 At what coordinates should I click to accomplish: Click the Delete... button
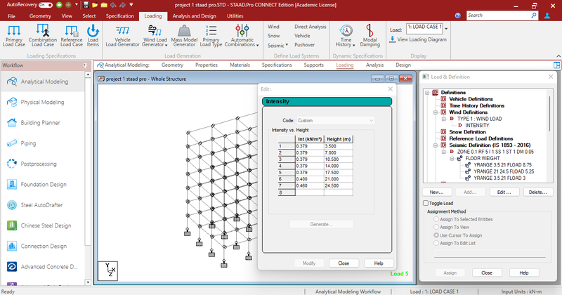[x=537, y=192]
